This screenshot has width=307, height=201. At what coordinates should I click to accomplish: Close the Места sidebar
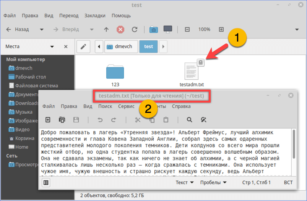66,47
